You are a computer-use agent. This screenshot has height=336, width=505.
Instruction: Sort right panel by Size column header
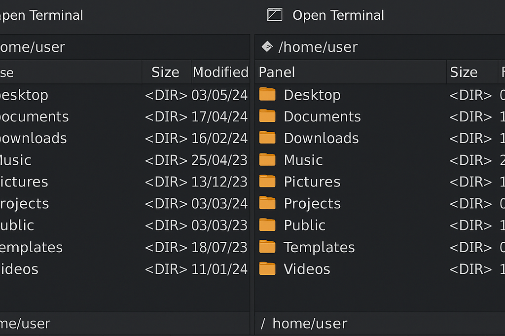click(x=464, y=72)
